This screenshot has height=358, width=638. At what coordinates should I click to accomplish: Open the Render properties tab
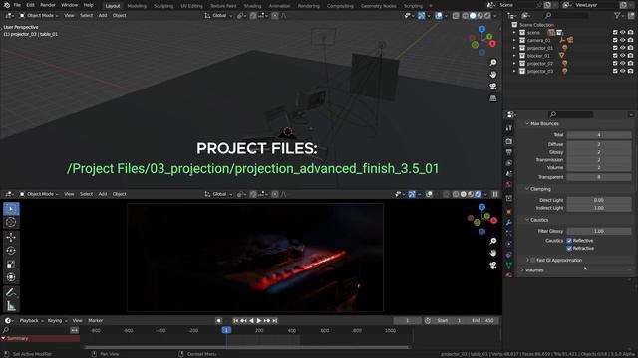click(x=509, y=141)
